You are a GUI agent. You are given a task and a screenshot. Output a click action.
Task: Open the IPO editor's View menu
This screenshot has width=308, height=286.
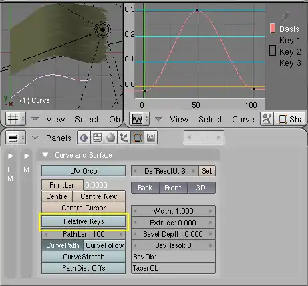point(179,119)
